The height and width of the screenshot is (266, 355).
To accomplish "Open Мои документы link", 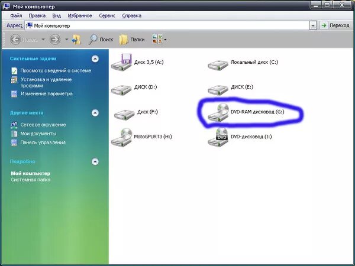I will [38, 134].
